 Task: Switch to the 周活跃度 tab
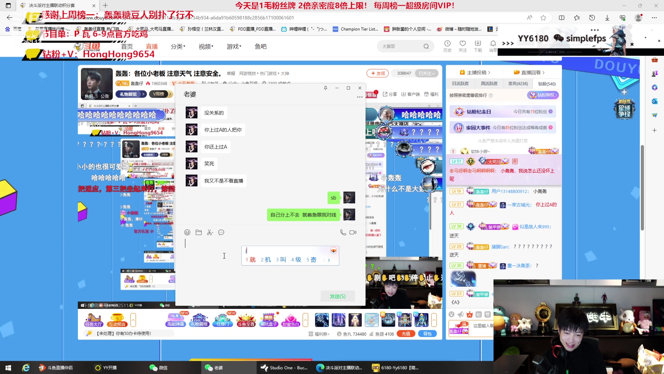click(x=489, y=83)
